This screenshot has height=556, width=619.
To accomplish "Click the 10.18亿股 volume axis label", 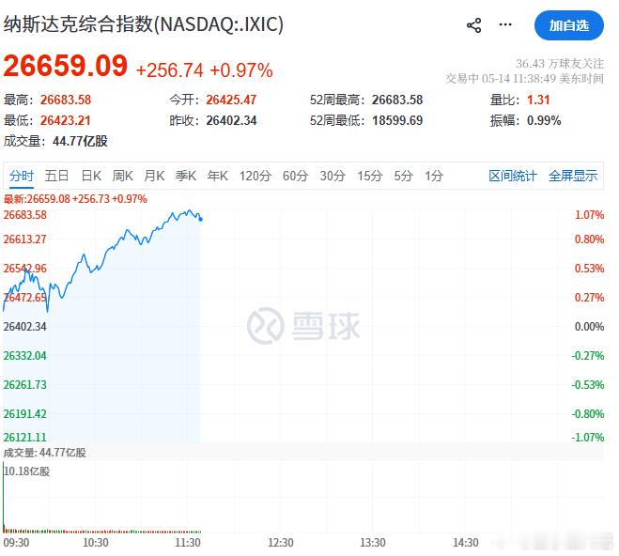I will (27, 471).
